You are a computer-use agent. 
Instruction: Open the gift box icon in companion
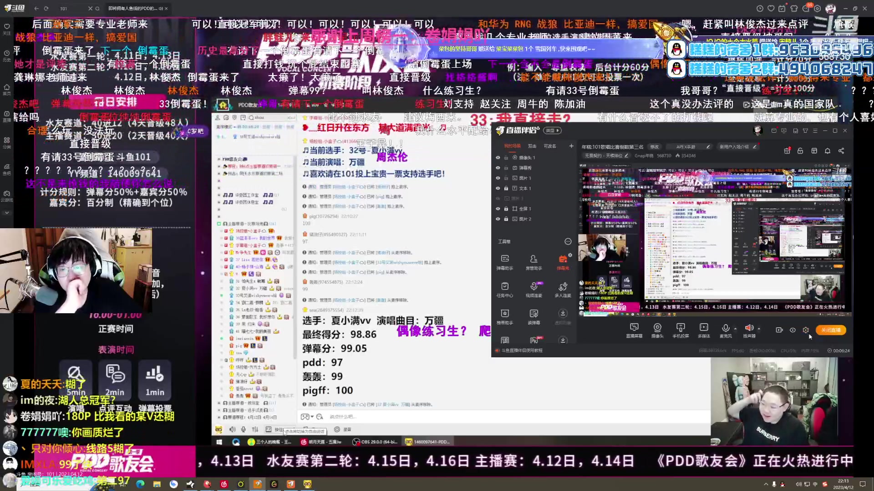(787, 150)
